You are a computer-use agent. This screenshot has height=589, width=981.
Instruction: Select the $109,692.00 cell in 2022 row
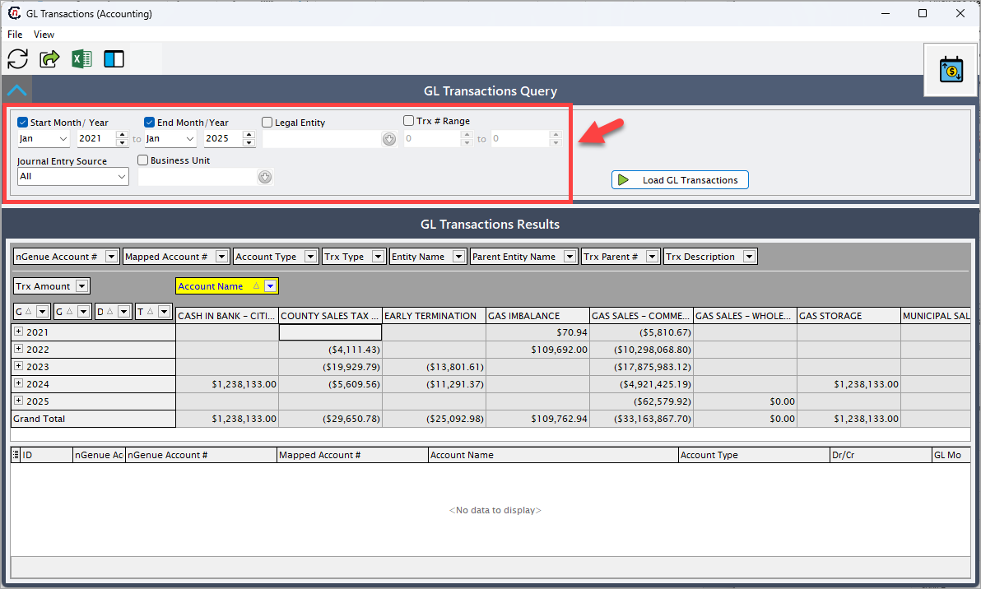tap(538, 350)
